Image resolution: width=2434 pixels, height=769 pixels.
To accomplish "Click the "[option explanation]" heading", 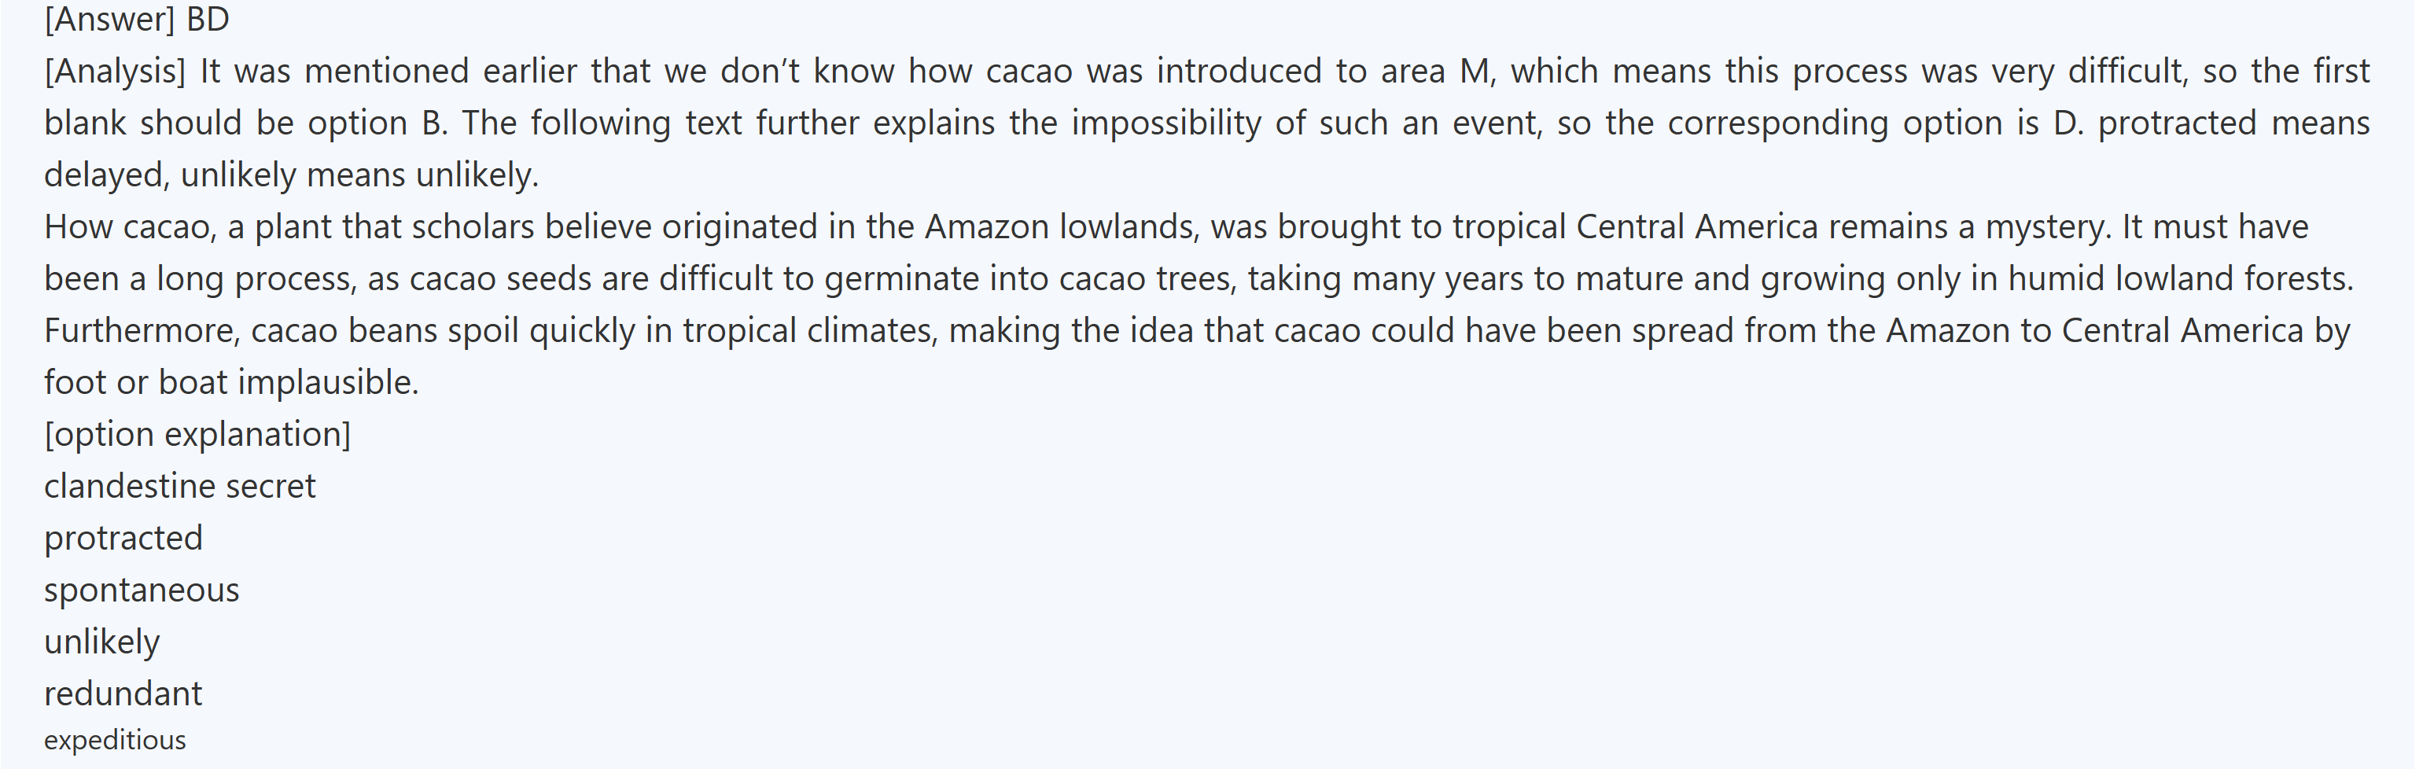I will 197,435.
